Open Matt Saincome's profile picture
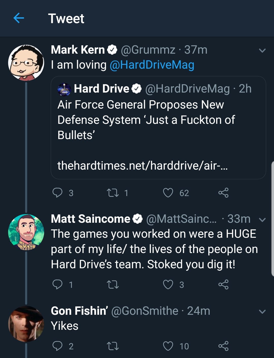The height and width of the screenshot is (358, 274). pos(26,232)
